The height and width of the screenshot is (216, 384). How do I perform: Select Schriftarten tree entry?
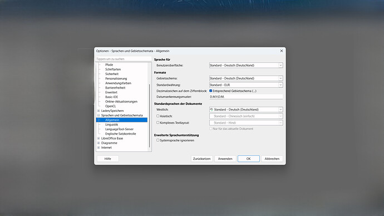pos(113,69)
